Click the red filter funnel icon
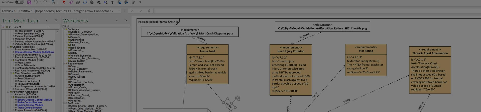This screenshot has width=481, height=112. (x=64, y=2)
